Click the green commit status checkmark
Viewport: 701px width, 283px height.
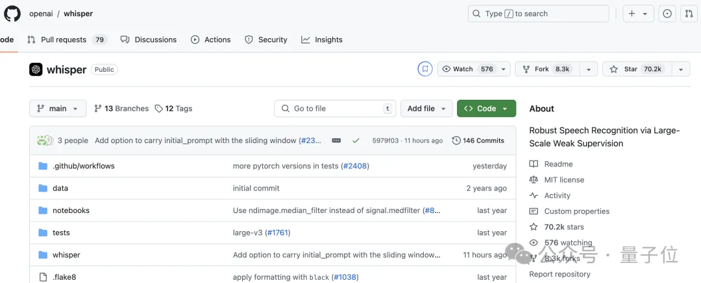coord(356,141)
